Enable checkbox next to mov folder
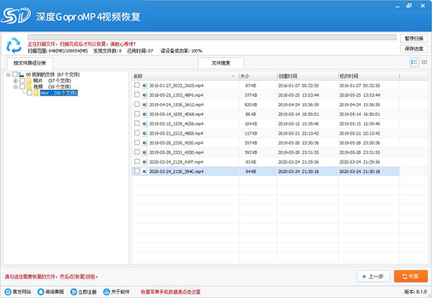This screenshot has width=432, height=298. coord(29,93)
